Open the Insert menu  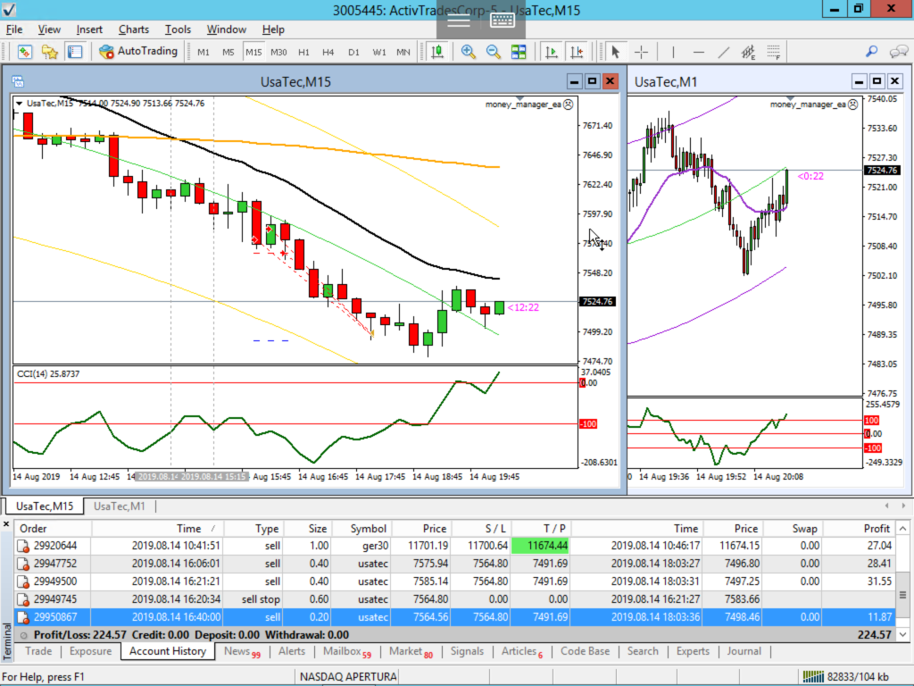89,29
